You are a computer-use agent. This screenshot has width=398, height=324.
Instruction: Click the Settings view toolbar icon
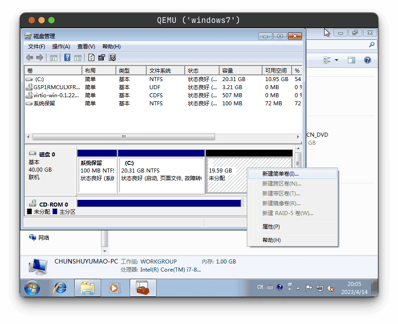[x=112, y=57]
